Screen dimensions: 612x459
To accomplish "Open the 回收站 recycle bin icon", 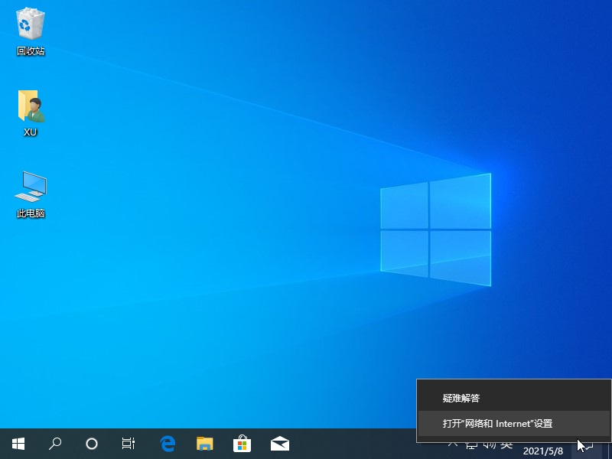I will tap(31, 32).
